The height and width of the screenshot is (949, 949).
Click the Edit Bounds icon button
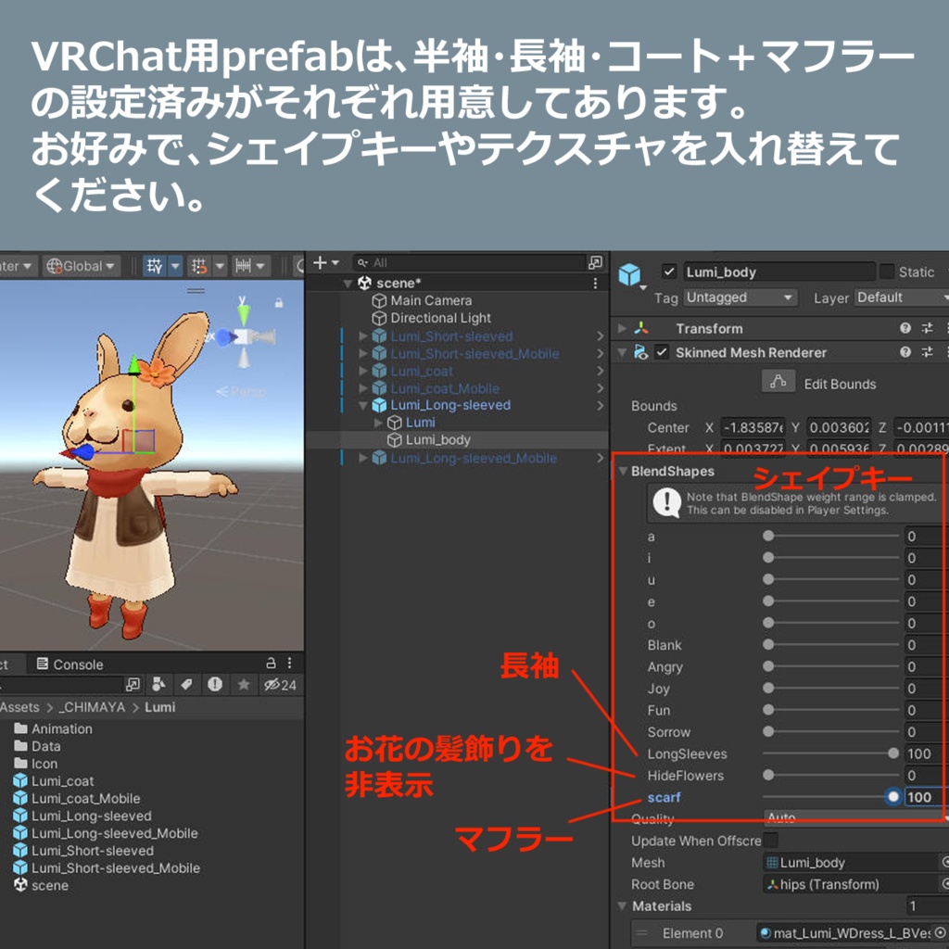coord(778,381)
